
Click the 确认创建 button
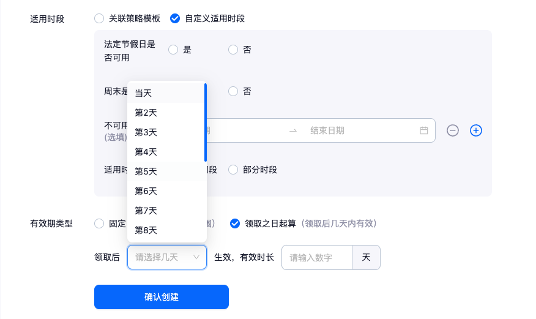point(162,297)
